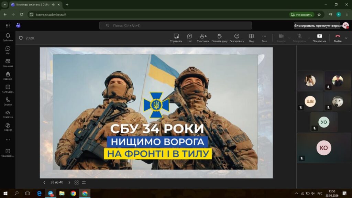Expand the arrow next to Выйти
Viewport: 352px width, 198px height.
tap(346, 38)
